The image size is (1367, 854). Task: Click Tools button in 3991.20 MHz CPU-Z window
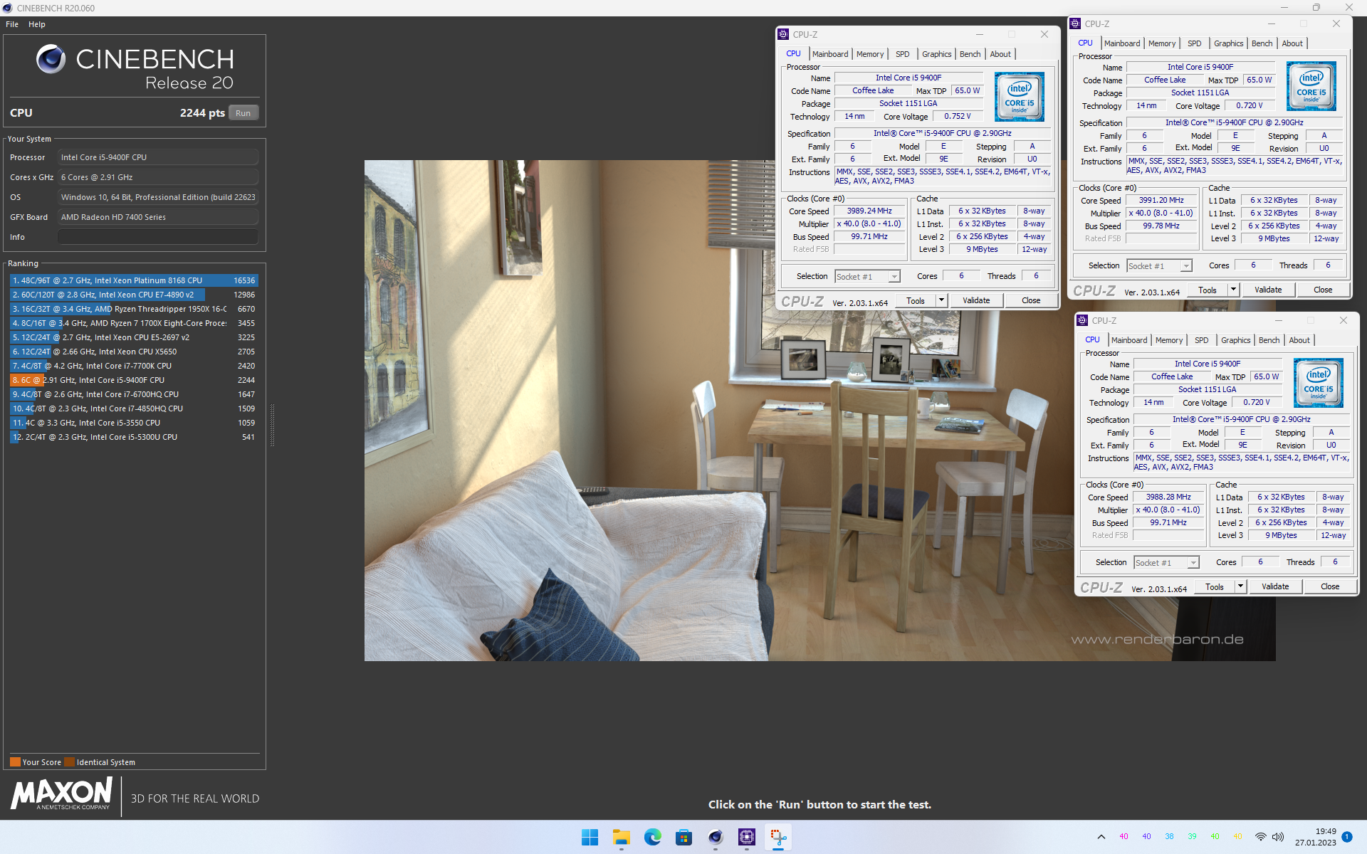1208,290
